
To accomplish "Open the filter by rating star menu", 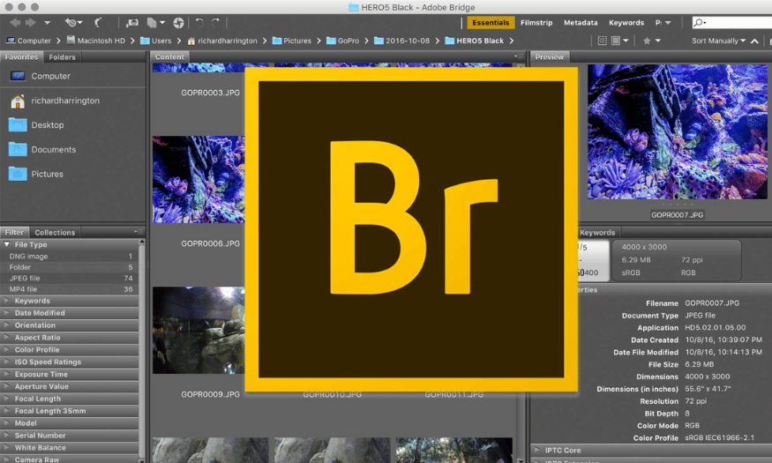I will (651, 41).
